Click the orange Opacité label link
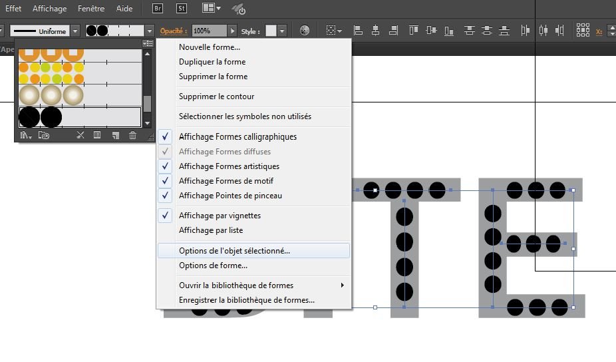 pos(174,31)
